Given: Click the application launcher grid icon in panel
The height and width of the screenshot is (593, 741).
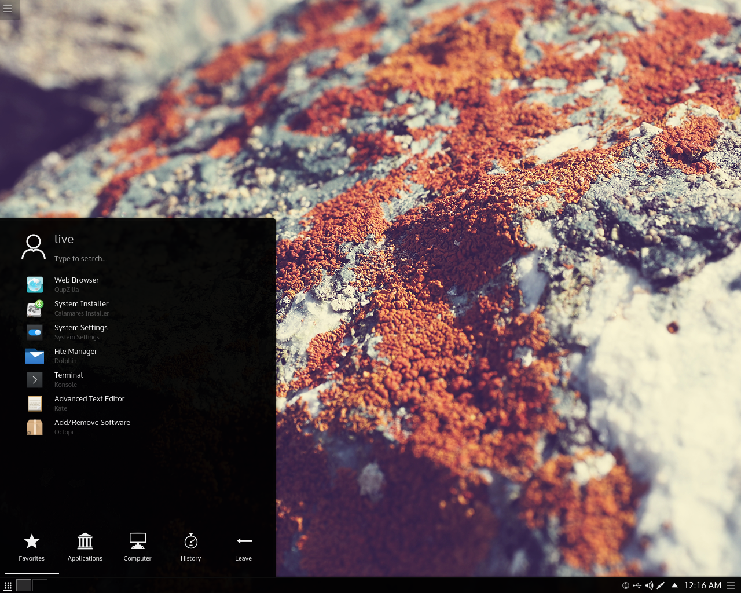Looking at the screenshot, I should click(8, 585).
